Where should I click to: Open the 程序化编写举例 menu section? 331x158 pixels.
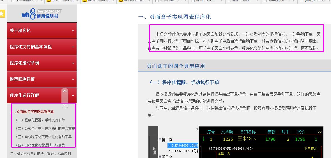pyautogui.click(x=42, y=63)
